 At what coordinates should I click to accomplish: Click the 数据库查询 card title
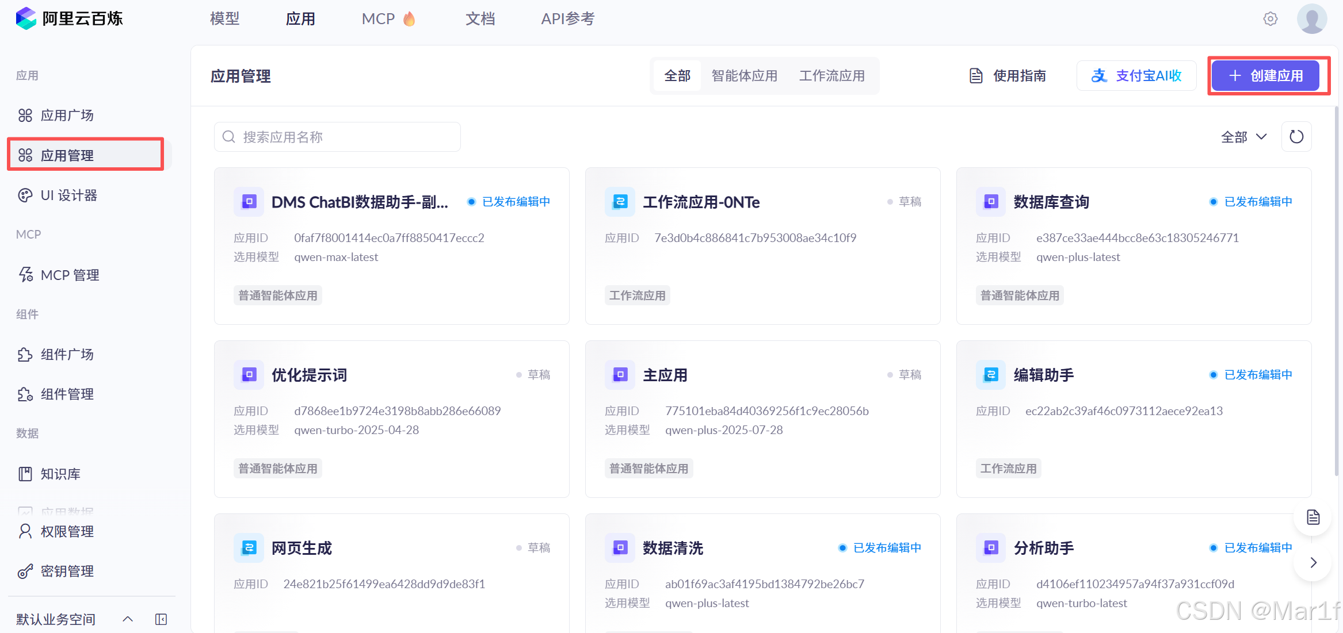tap(1051, 202)
